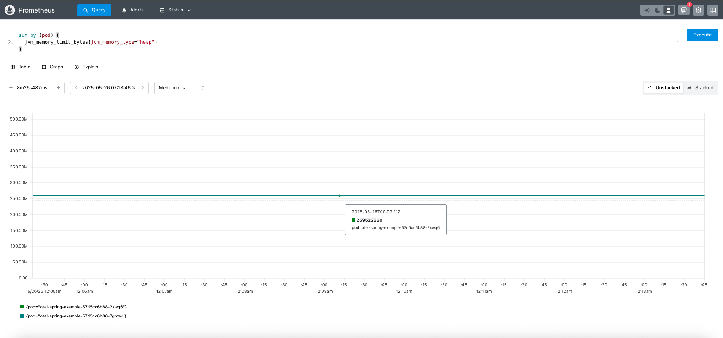
Task: Select browser-preferred theme with user icon
Action: pos(669,10)
